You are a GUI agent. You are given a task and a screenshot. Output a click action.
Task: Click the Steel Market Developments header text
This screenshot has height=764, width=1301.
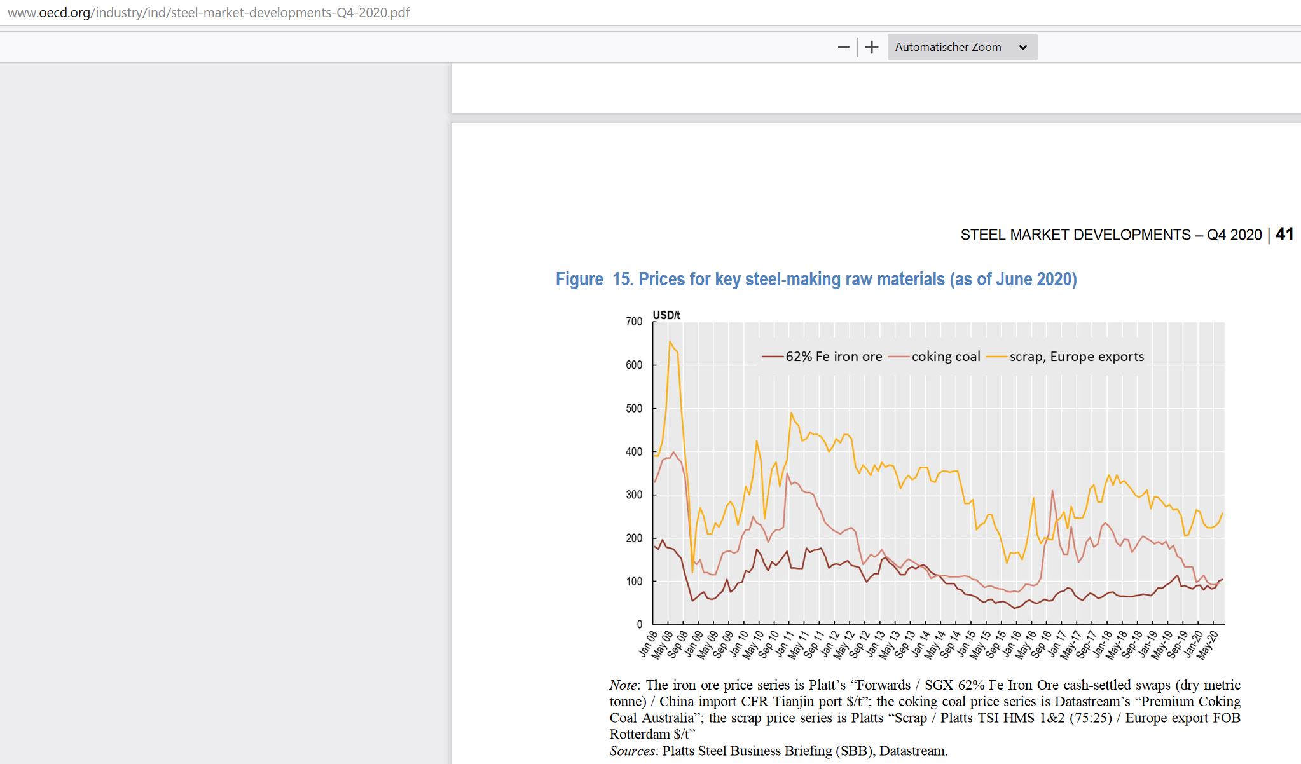(1110, 235)
